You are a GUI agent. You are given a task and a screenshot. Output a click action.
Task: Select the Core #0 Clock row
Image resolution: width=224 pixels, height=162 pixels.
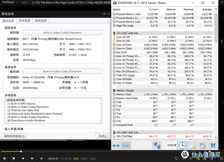pos(163,45)
